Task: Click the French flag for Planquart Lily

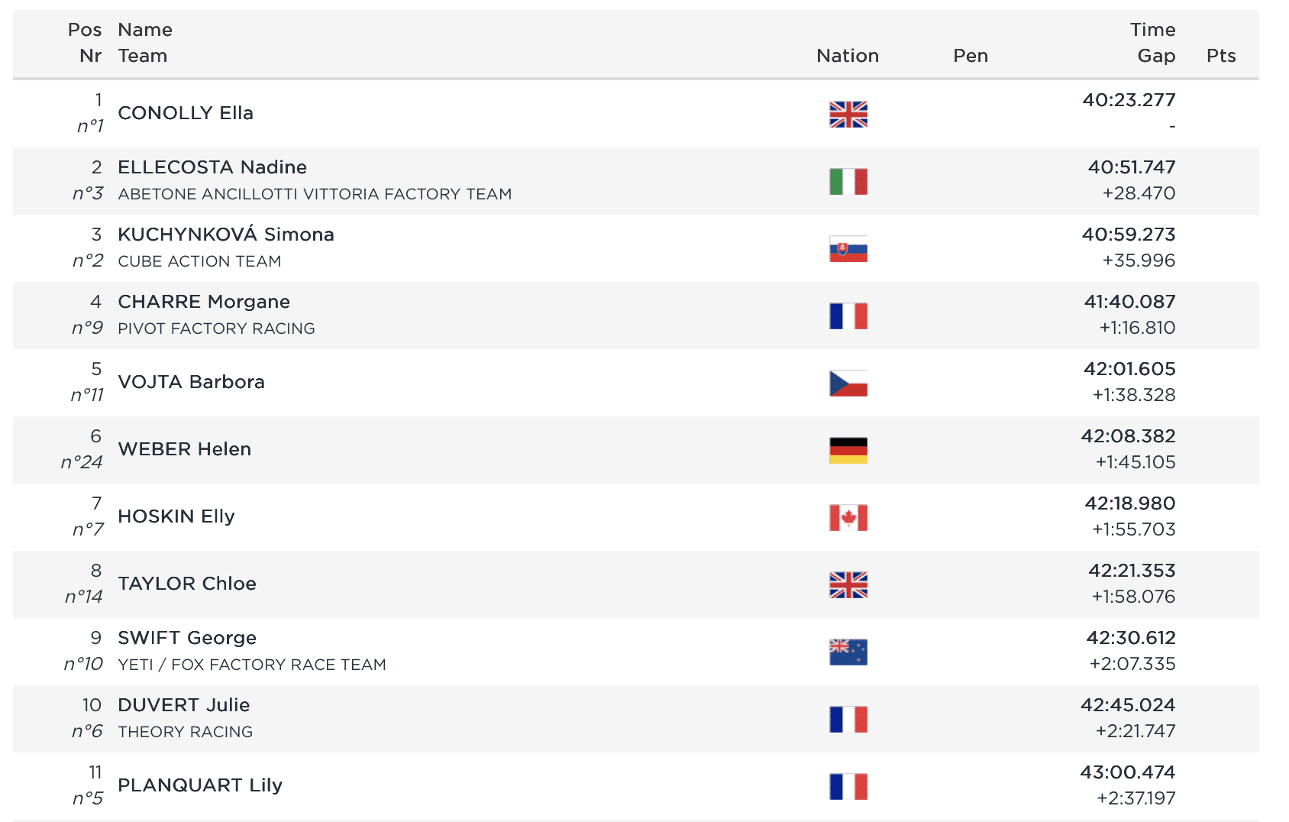Action: (x=848, y=787)
